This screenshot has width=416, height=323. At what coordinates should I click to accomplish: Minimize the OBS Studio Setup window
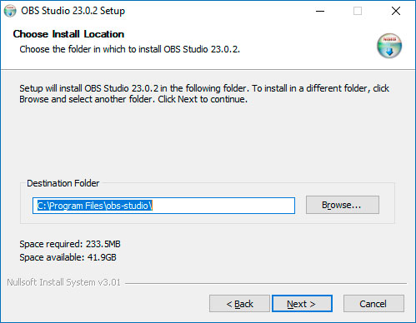click(320, 11)
